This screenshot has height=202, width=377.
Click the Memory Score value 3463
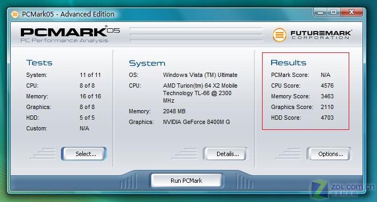pos(327,96)
